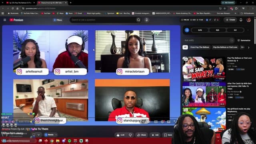256x144 pixels.
Task: Collapse the vidIQ stats panel chevron
Action: pyautogui.click(x=248, y=30)
